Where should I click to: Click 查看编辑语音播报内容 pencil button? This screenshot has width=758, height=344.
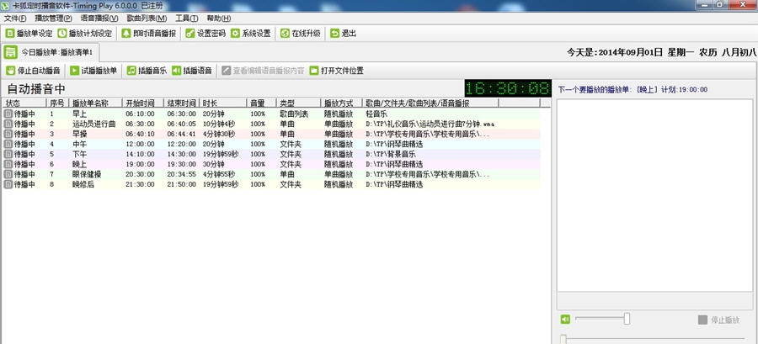pyautogui.click(x=263, y=71)
